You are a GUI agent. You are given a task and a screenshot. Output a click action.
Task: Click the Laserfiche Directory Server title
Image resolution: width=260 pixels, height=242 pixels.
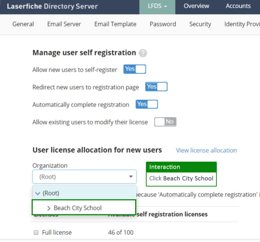[x=52, y=6]
